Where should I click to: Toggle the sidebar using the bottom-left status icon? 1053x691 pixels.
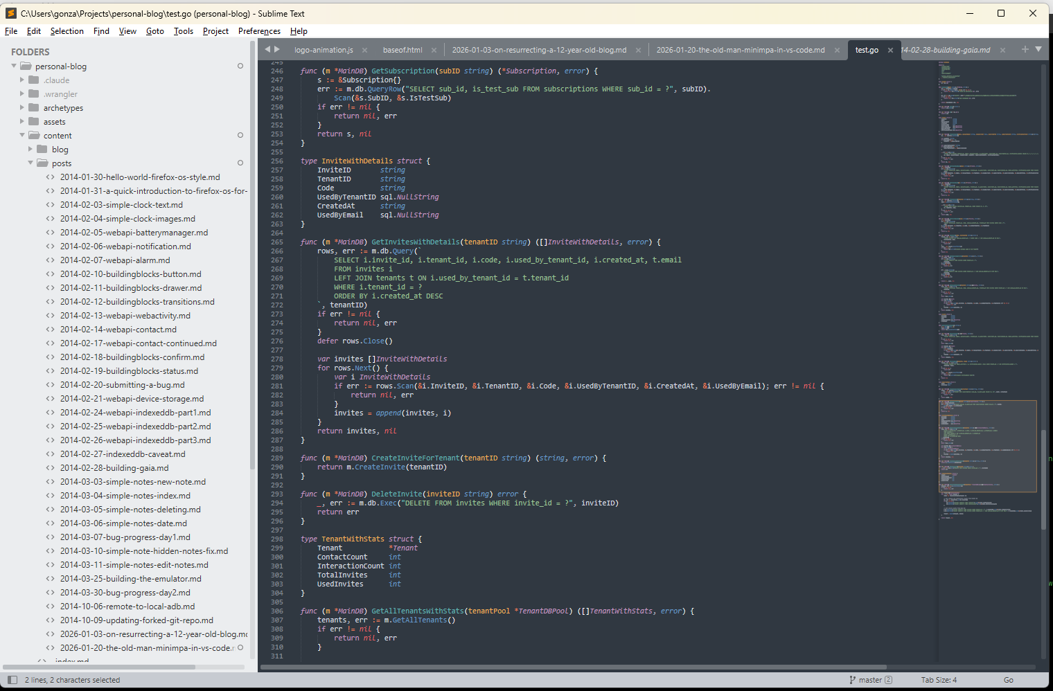(12, 680)
